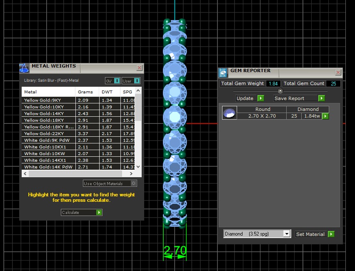Select the Yellow Gold:10KY row
This screenshot has height=271, width=355.
[78, 107]
